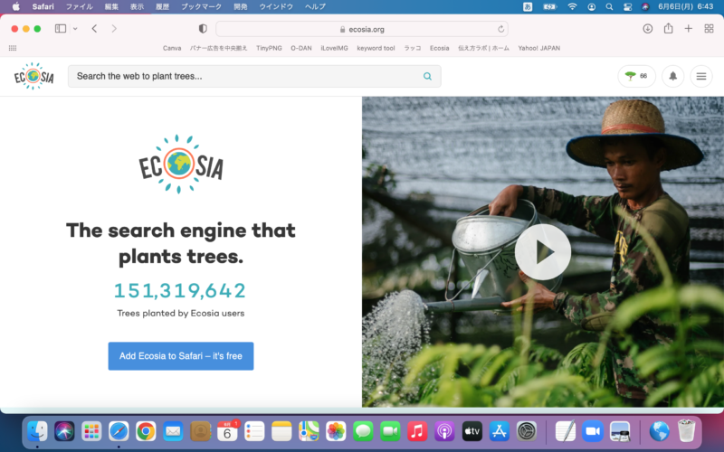The image size is (724, 452).
Task: Open the ファイル menu
Action: pos(79,6)
